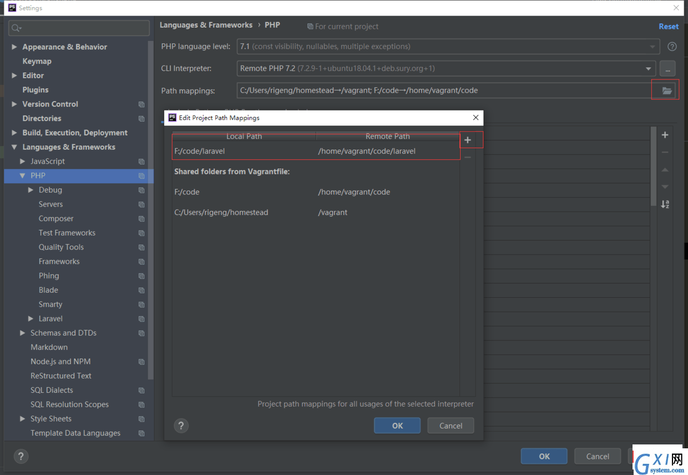Open Frameworks page under PHP
Viewport: 688px width, 475px height.
coord(59,262)
